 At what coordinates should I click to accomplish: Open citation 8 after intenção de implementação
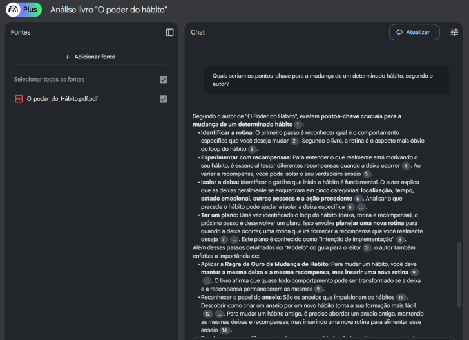[x=400, y=239]
